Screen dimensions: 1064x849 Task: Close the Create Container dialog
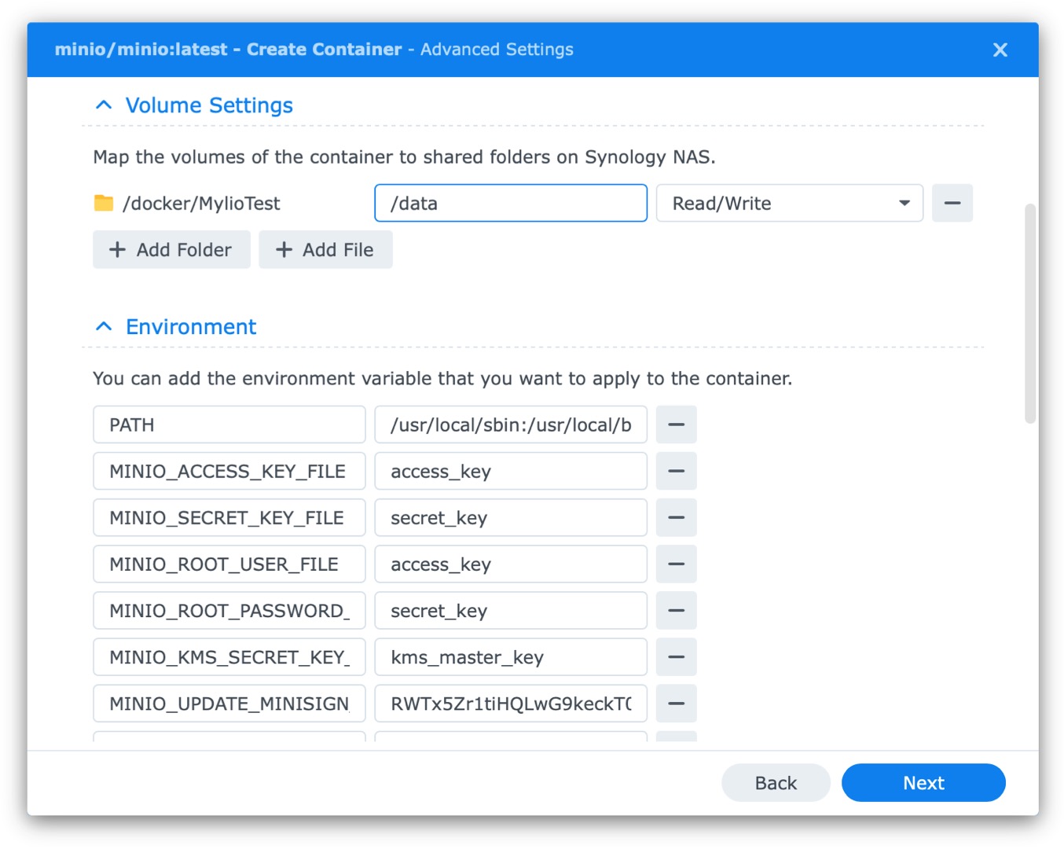point(1000,50)
